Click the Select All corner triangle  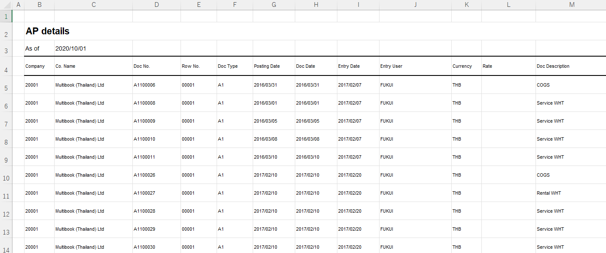pos(6,5)
